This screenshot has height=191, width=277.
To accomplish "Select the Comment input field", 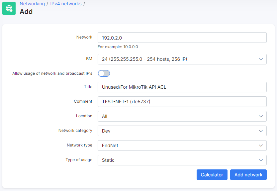I will (x=182, y=102).
